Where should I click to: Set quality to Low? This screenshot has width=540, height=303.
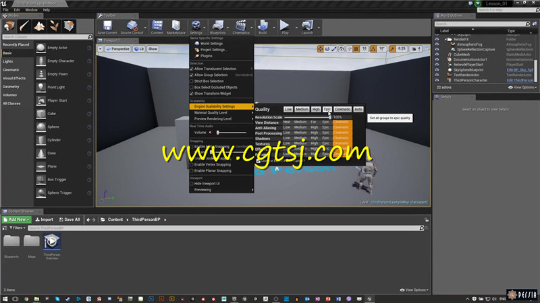[x=288, y=109]
